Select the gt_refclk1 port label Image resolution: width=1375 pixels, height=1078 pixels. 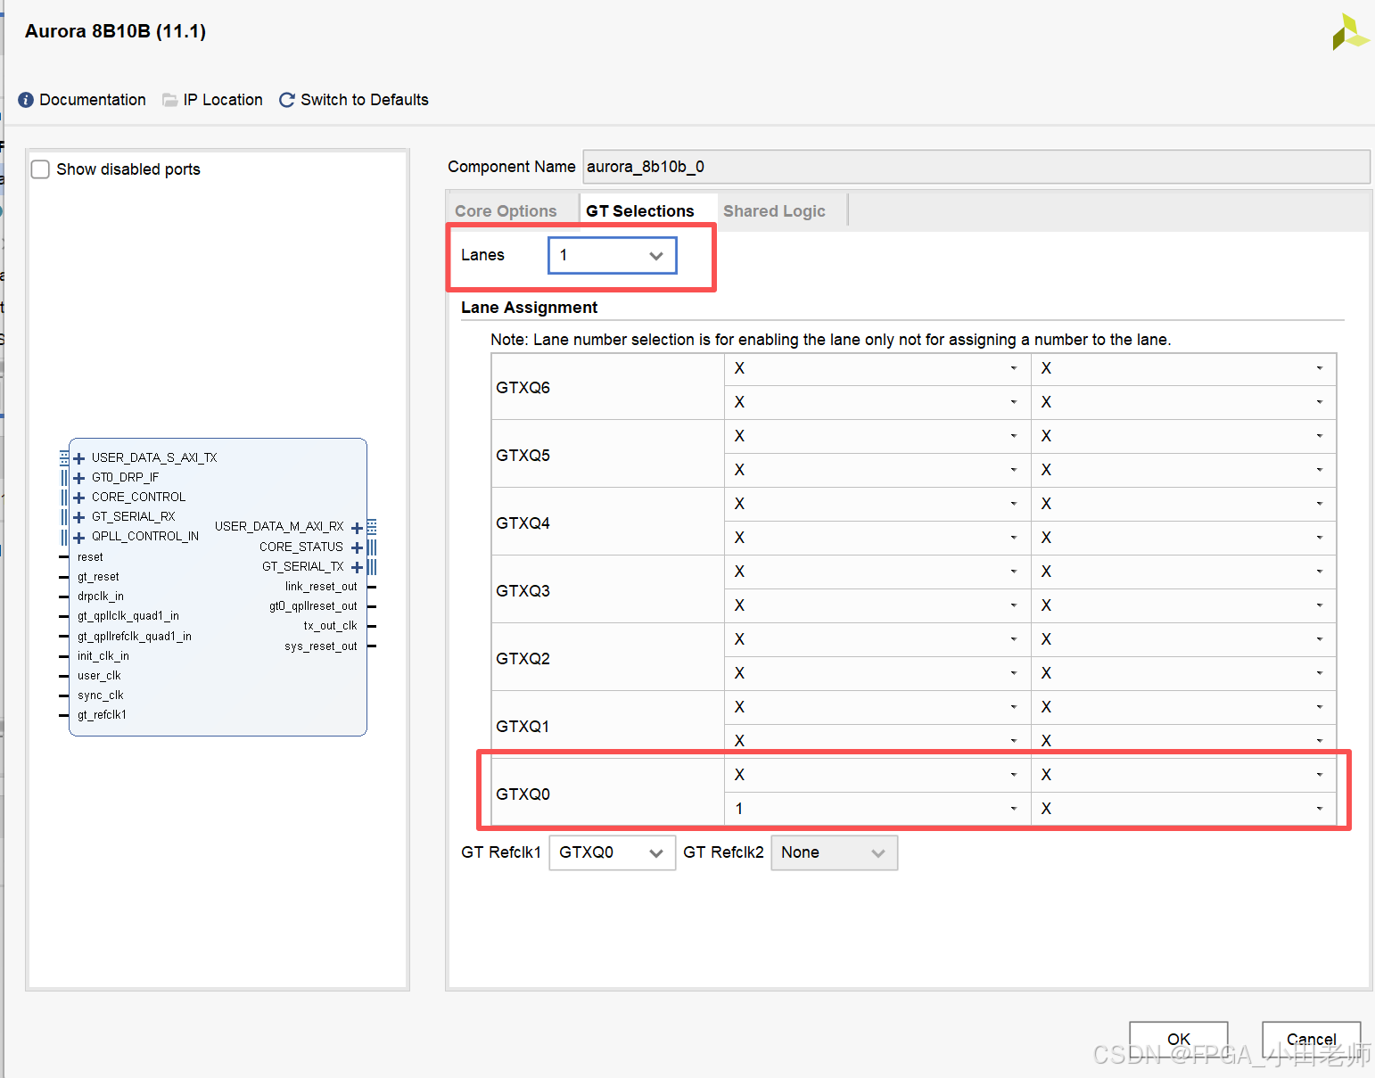(102, 715)
